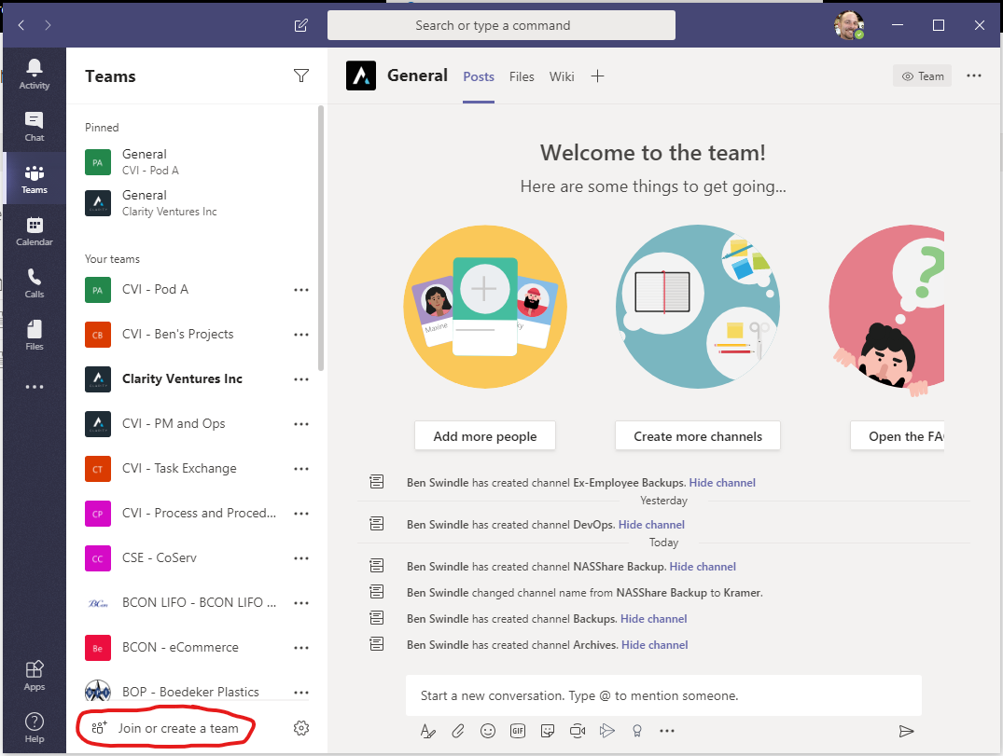Send praise with the badge icon
Screen dimensions: 1003x756
(637, 731)
